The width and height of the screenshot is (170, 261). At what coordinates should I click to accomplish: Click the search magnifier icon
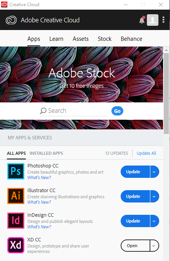pos(43,111)
